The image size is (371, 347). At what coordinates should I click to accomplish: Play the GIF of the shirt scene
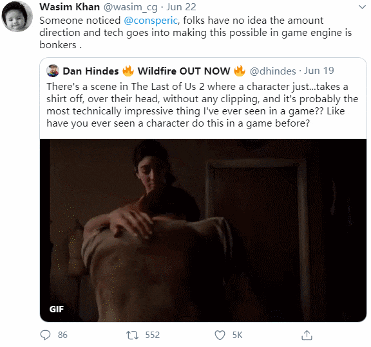203,231
